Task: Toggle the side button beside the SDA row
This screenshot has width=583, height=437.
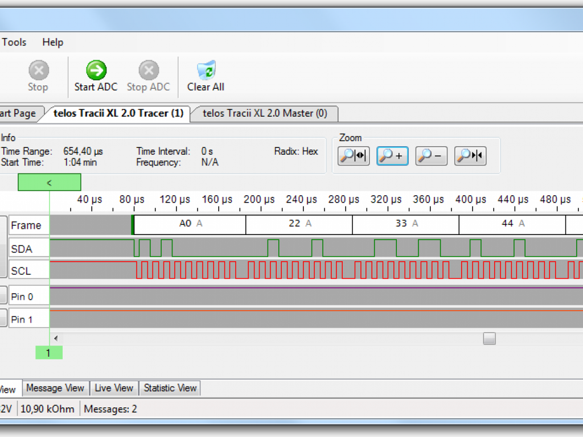Action: tap(3, 249)
